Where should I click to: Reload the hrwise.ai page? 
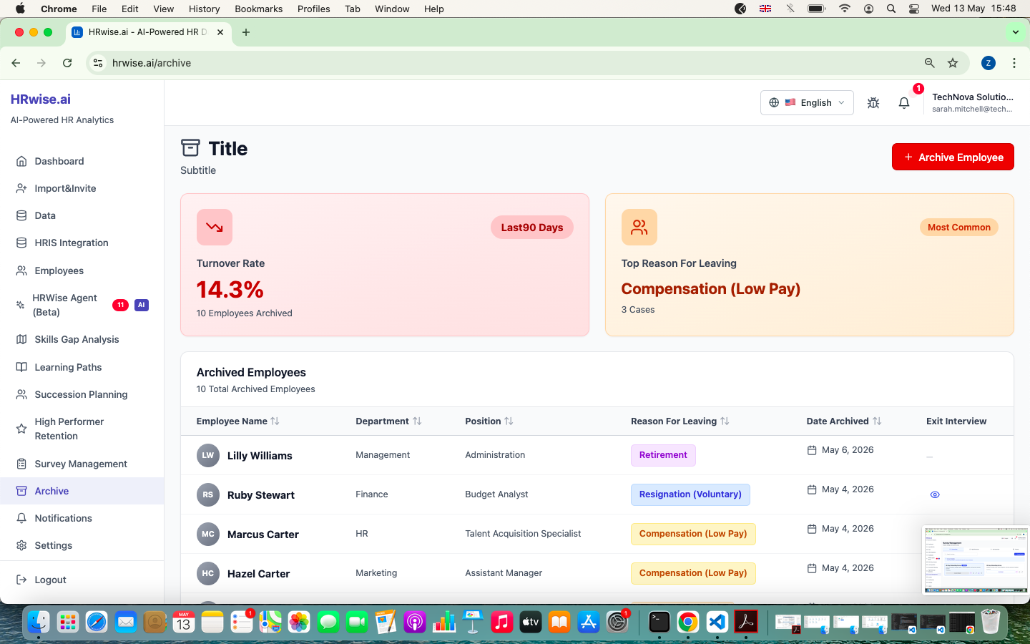click(x=67, y=63)
